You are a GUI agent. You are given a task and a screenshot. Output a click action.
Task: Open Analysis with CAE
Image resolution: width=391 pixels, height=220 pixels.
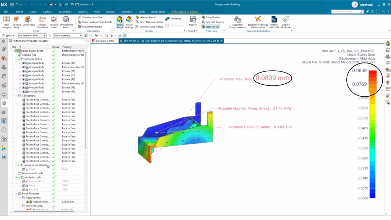click(x=274, y=21)
